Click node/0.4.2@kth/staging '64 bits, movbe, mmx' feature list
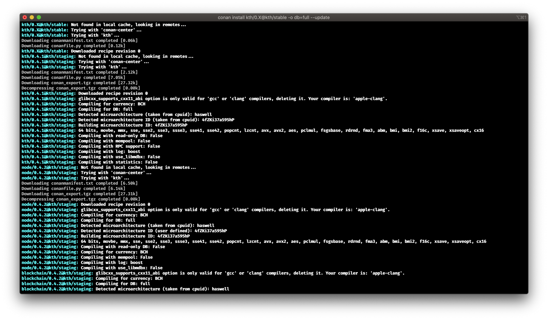The width and height of the screenshot is (548, 320). click(x=254, y=242)
